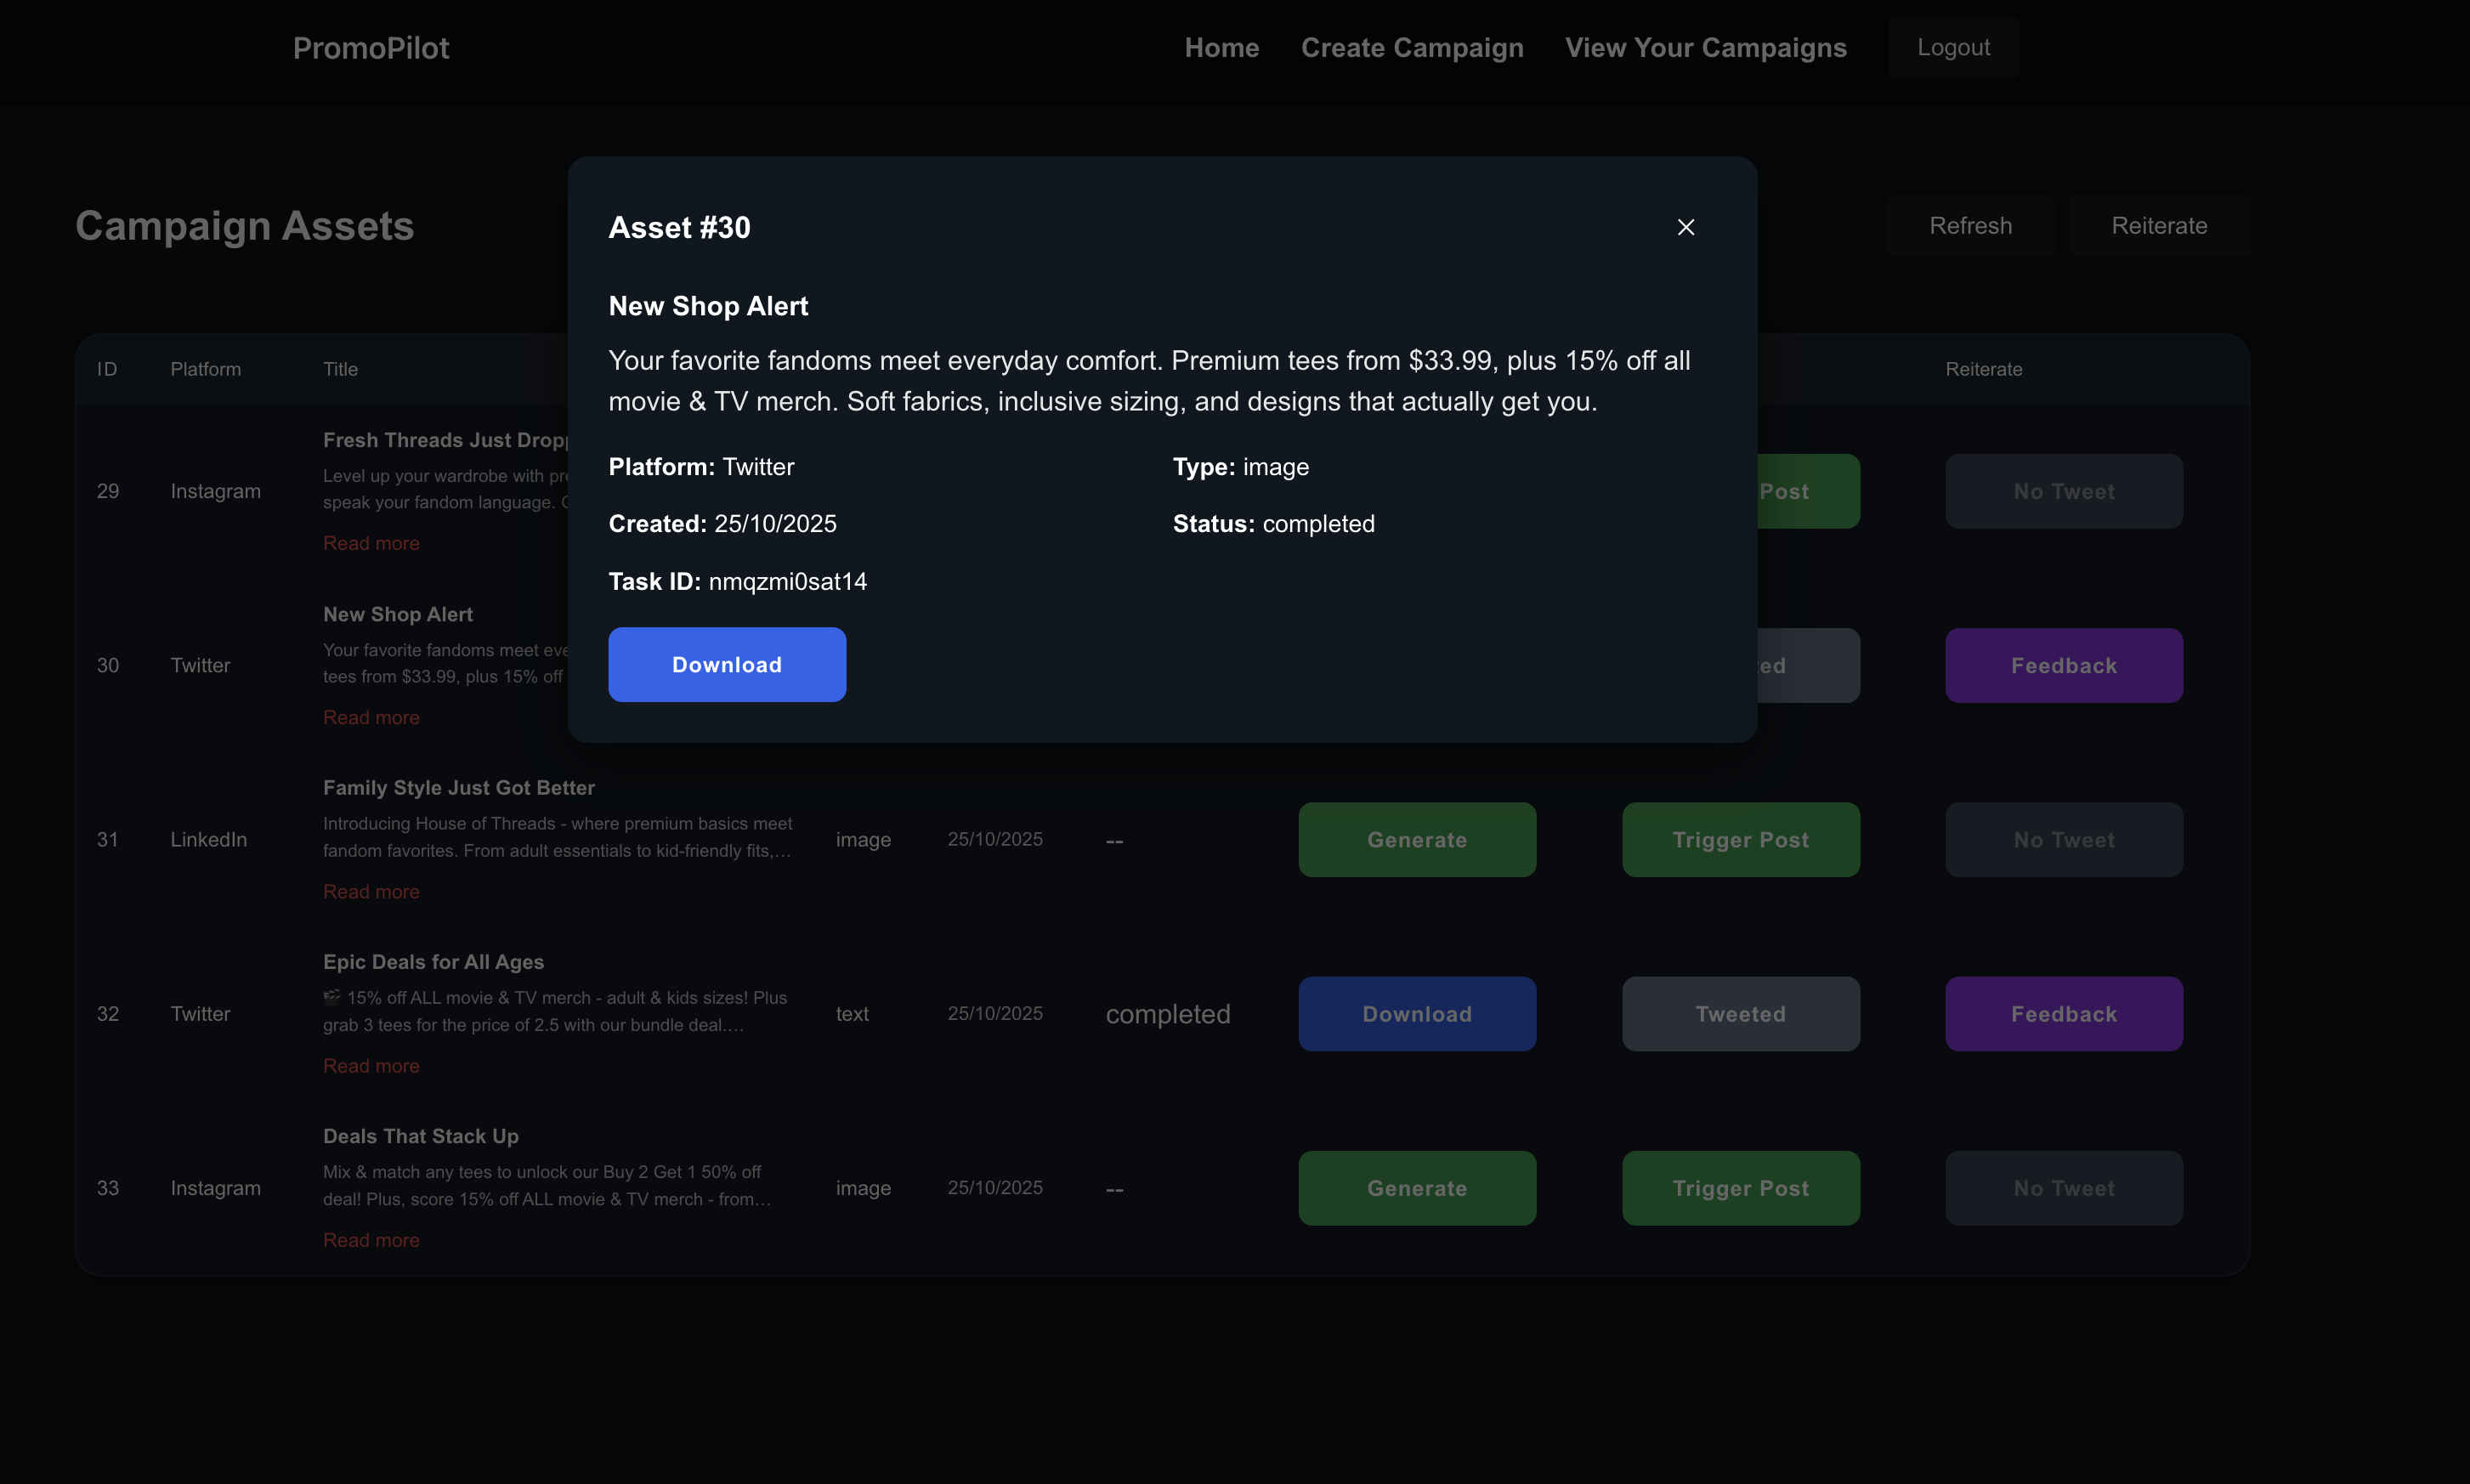The width and height of the screenshot is (2470, 1484).
Task: Trigger Post for asset 33
Action: pos(1740,1188)
